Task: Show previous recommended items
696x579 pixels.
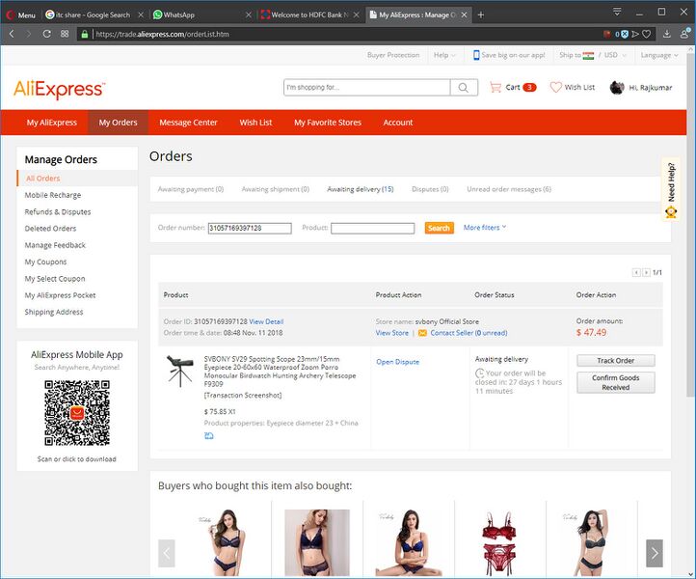Action: [x=167, y=553]
